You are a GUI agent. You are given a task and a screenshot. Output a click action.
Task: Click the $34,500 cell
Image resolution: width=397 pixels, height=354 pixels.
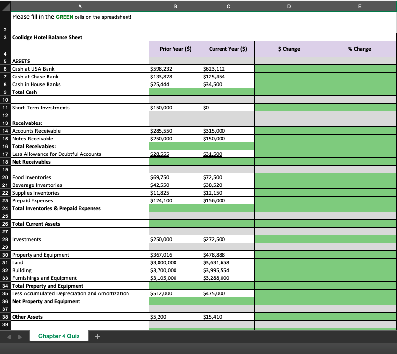tap(228, 84)
